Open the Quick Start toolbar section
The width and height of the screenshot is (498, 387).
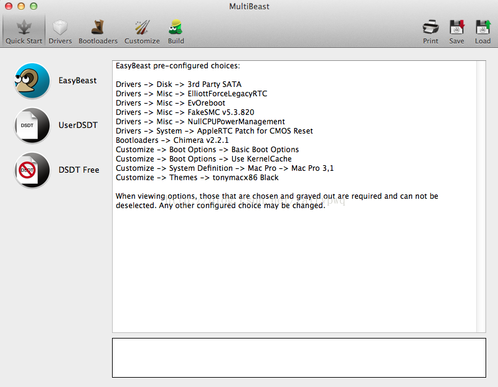point(24,32)
